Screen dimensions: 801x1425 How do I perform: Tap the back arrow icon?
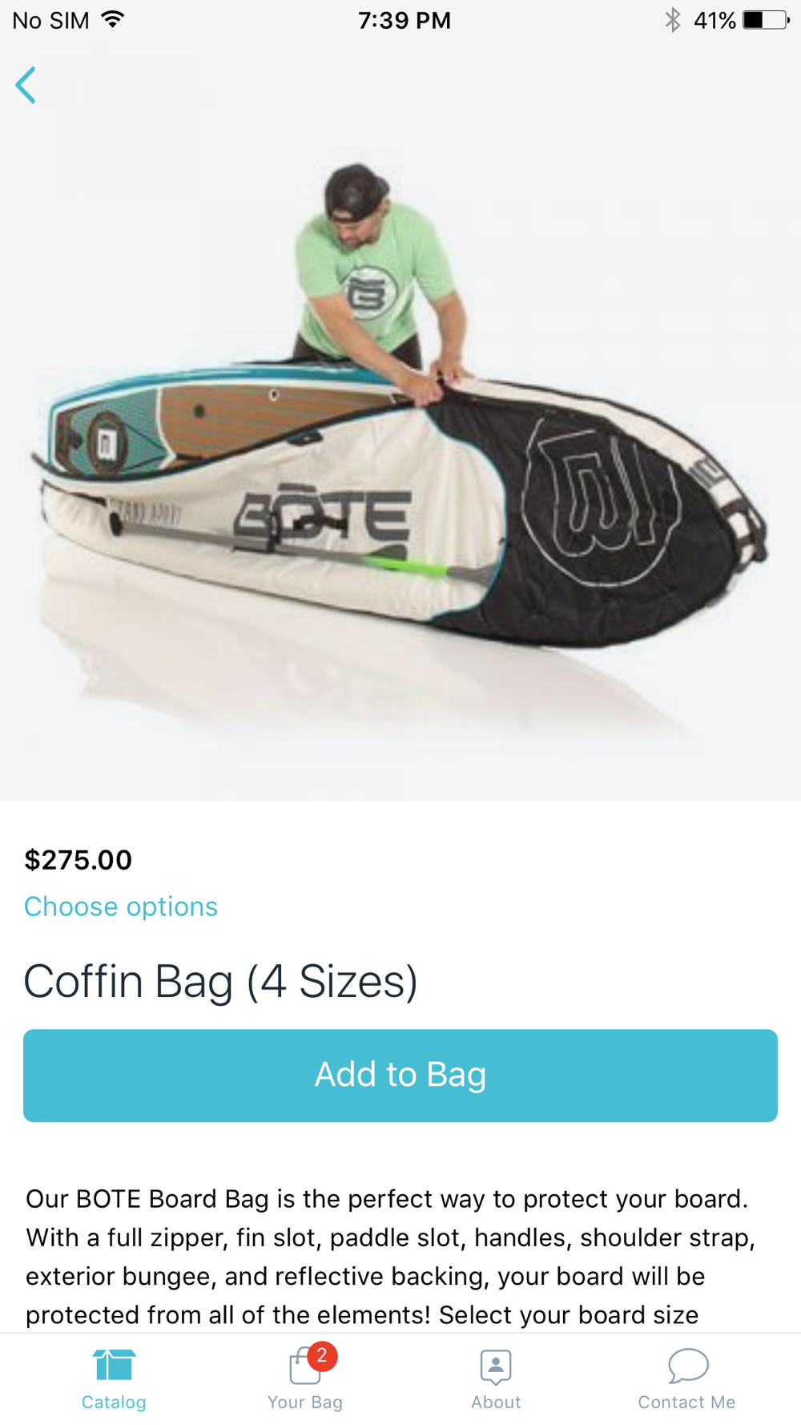(x=26, y=85)
